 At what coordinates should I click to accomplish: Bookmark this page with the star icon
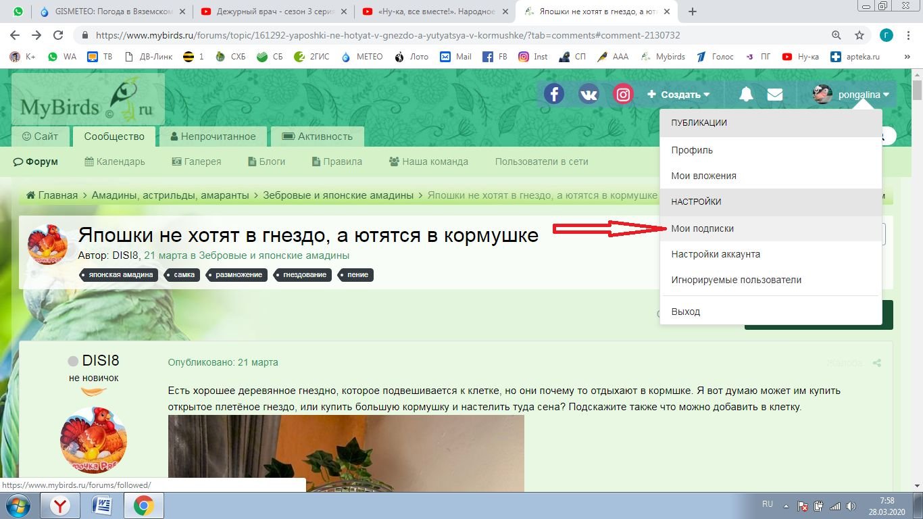tap(859, 35)
